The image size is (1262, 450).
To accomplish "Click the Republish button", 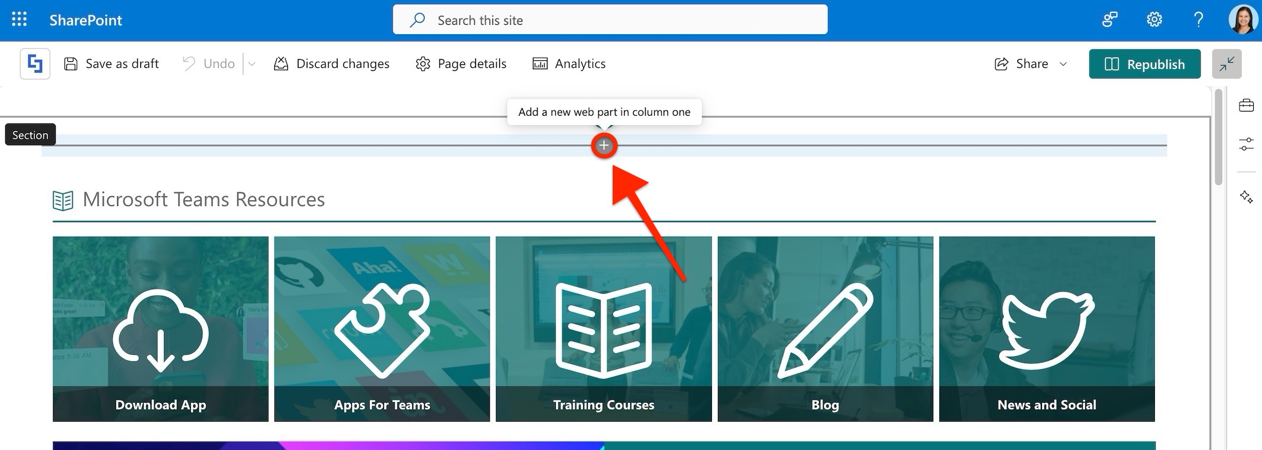I will [1145, 64].
